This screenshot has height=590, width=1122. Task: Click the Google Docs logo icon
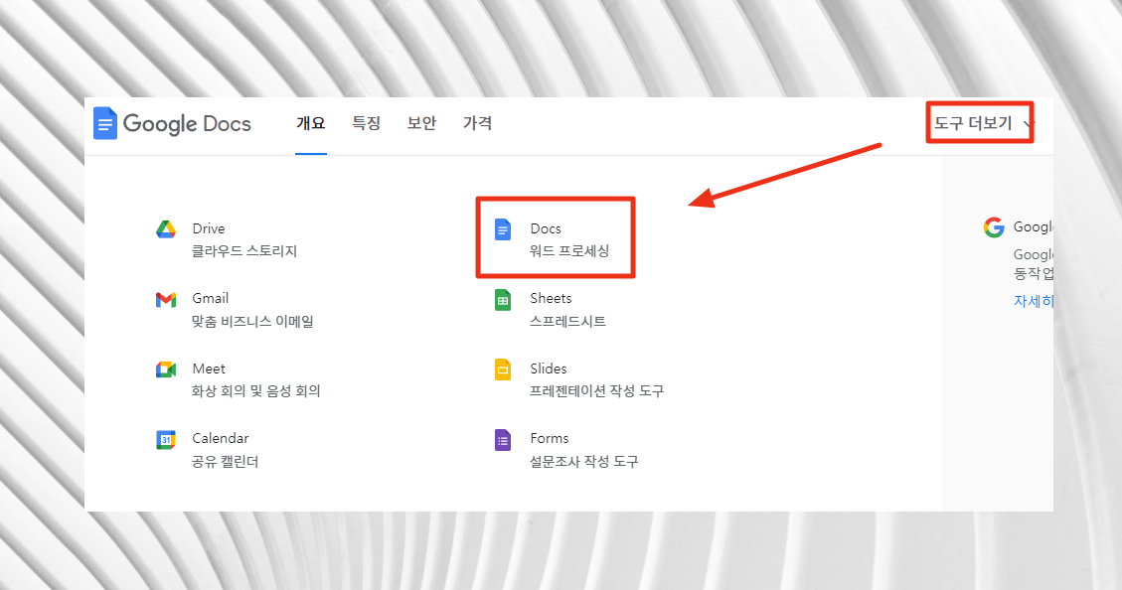click(x=105, y=123)
